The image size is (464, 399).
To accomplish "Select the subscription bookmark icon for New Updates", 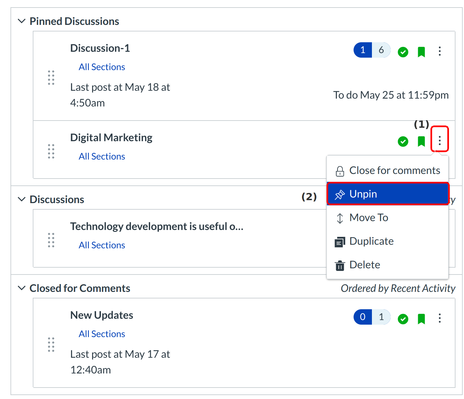I will coord(421,319).
